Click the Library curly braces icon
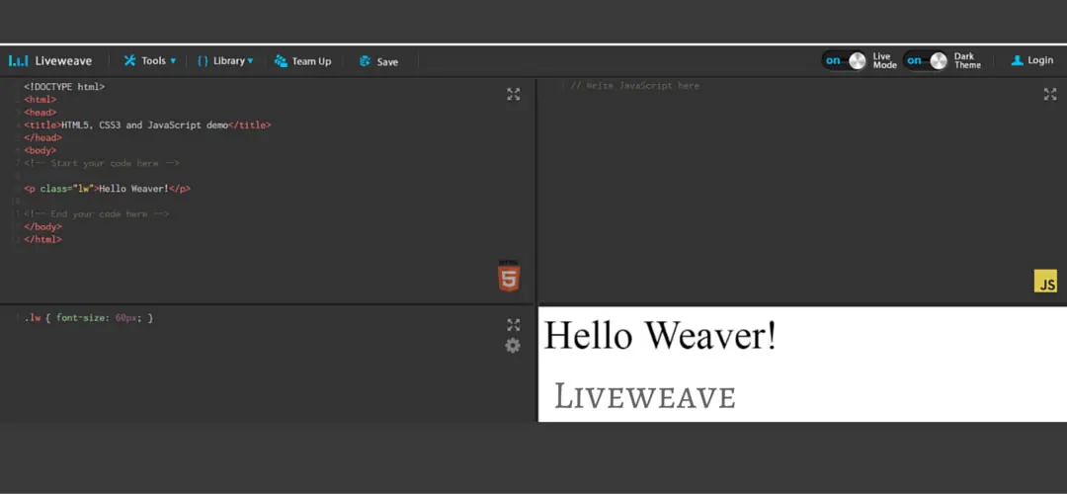Image resolution: width=1067 pixels, height=494 pixels. tap(203, 60)
